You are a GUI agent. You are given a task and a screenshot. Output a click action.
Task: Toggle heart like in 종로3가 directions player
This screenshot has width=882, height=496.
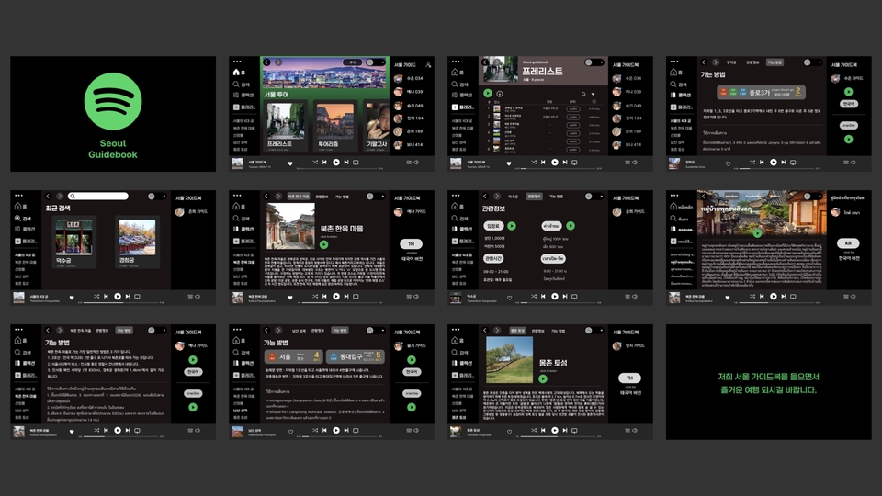pyautogui.click(x=728, y=163)
